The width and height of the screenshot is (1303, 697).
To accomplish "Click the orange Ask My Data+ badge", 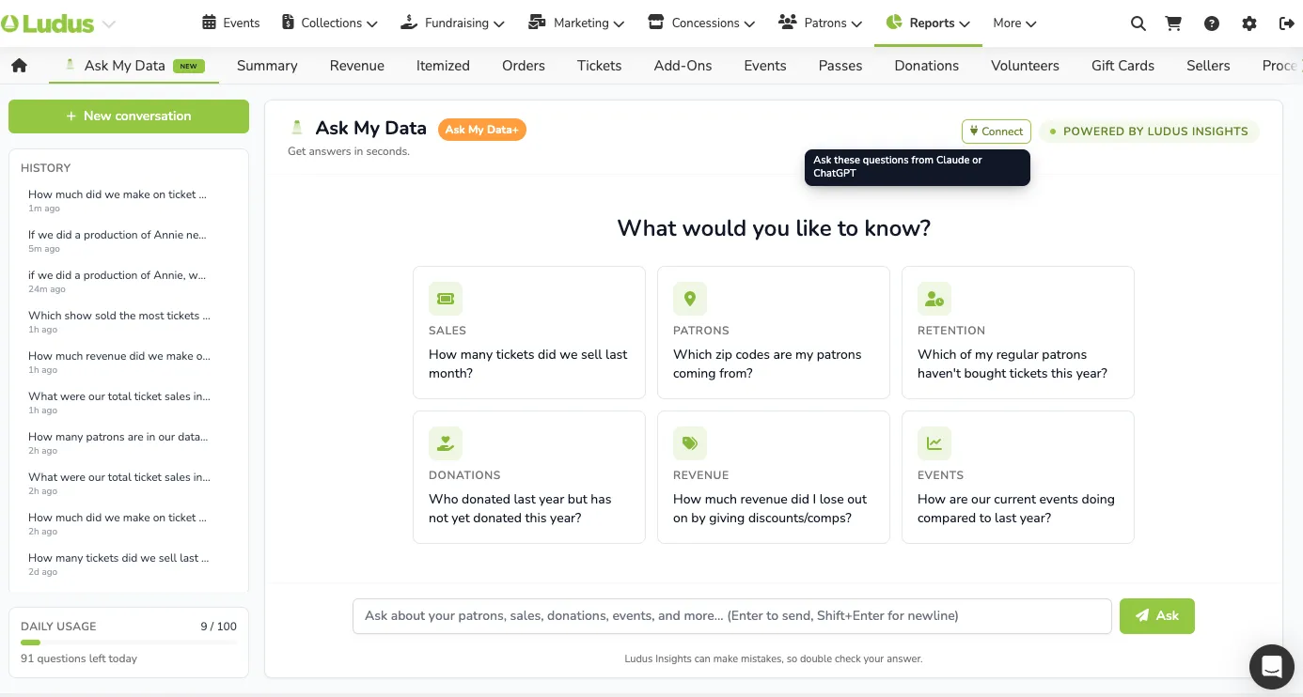I will pos(482,130).
